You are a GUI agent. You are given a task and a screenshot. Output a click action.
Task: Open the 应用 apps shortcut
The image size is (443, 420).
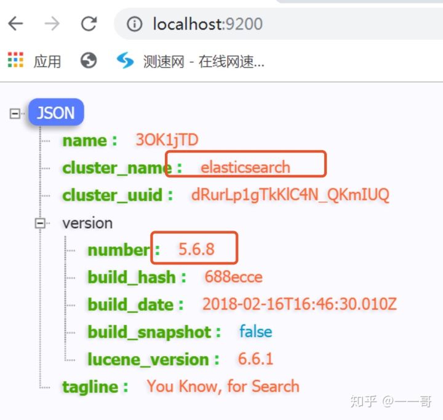point(47,61)
